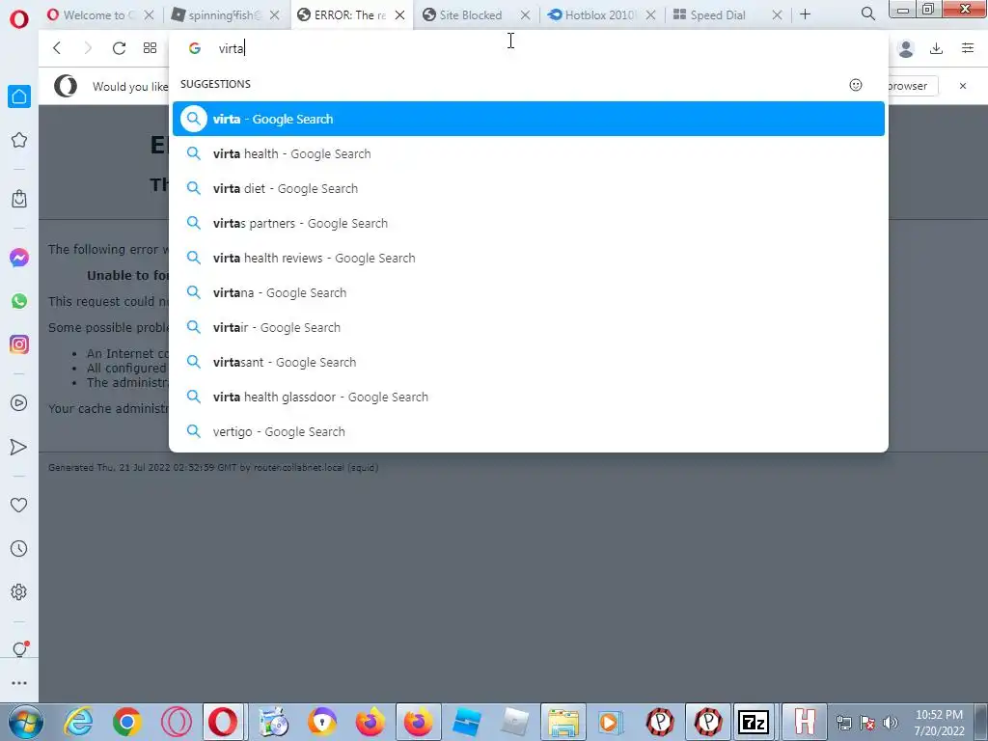Open the Player icon in sidebar

coord(19,403)
